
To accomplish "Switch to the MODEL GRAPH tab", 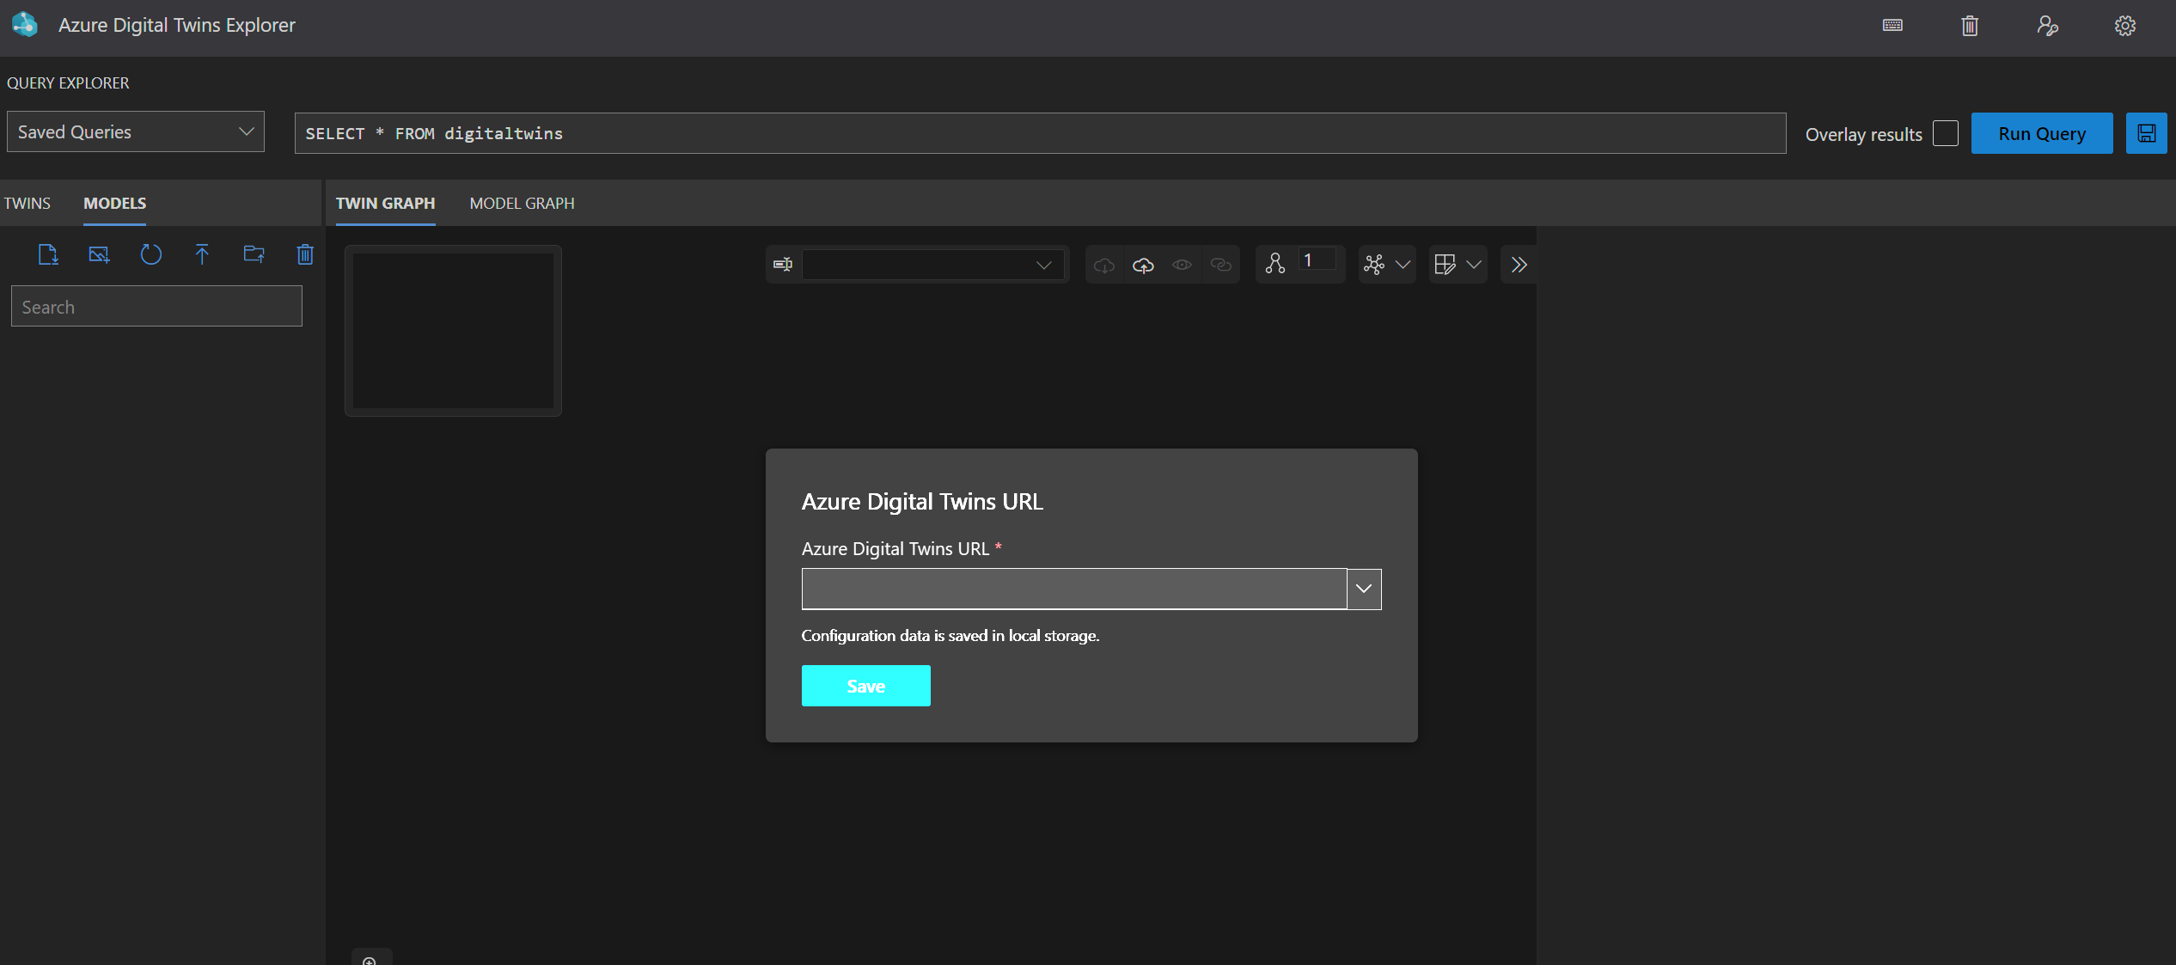I will pyautogui.click(x=522, y=204).
